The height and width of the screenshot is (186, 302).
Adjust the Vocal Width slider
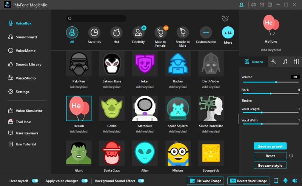tap(271, 124)
